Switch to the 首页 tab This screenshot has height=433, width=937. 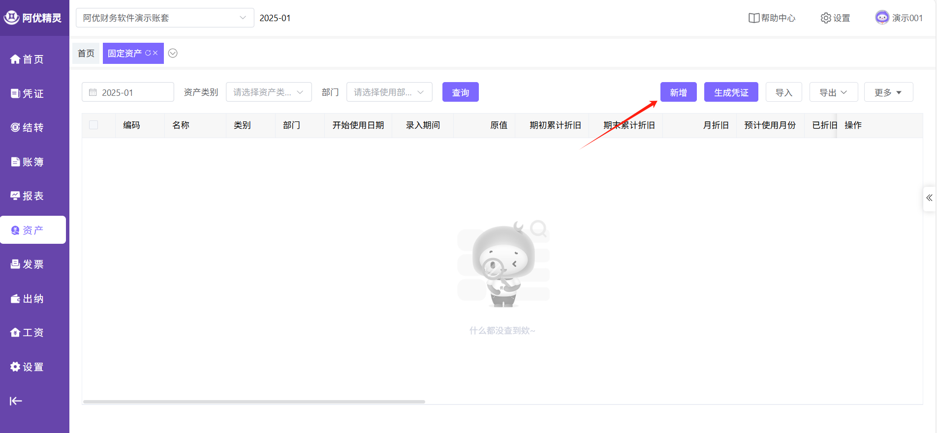86,53
